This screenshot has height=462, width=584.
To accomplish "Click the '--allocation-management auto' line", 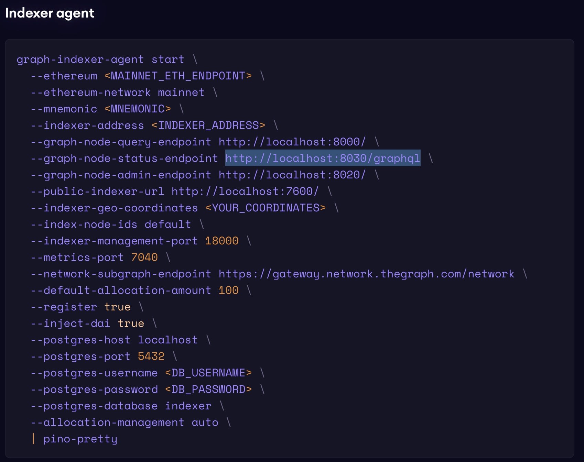I will 124,422.
